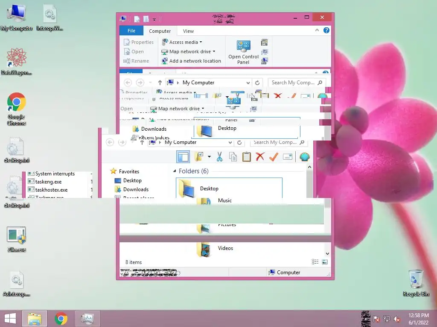This screenshot has height=327, width=437.
Task: Open the Action Center flag tray icon
Action: [x=376, y=319]
